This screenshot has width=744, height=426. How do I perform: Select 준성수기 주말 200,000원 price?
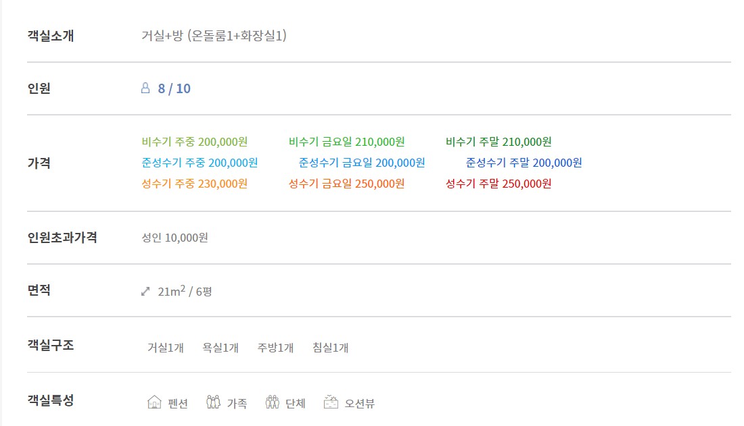(524, 163)
